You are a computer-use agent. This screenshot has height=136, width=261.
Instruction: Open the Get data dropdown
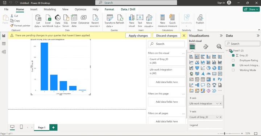click(x=38, y=21)
